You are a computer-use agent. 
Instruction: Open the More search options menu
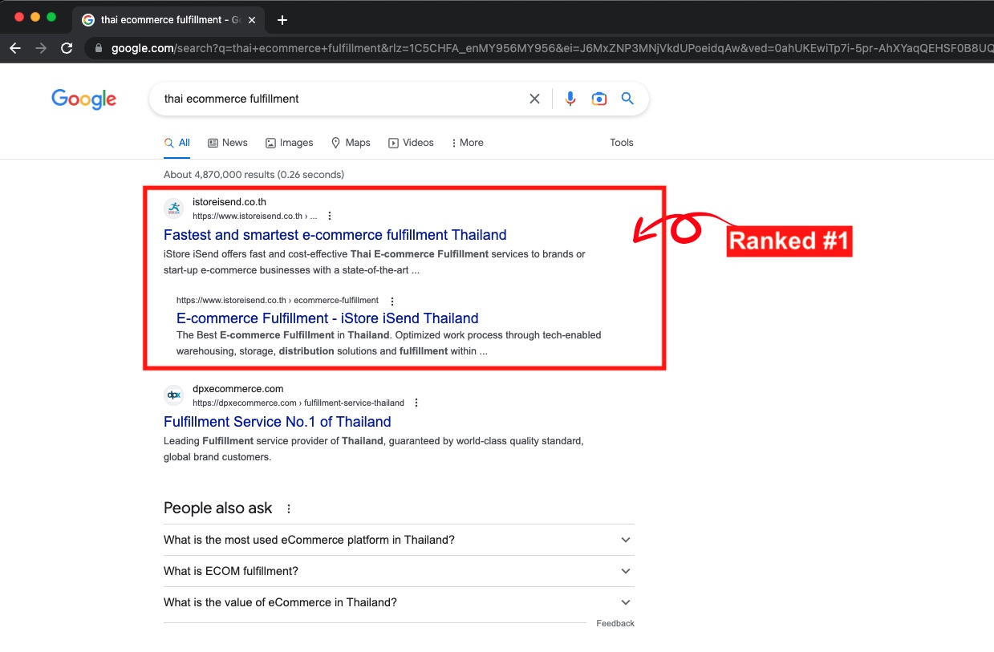pyautogui.click(x=467, y=143)
